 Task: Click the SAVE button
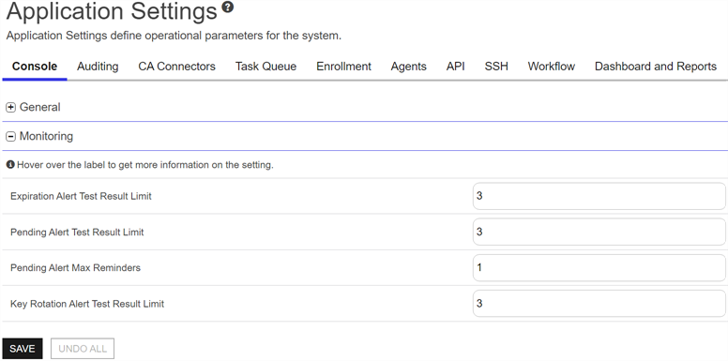(23, 349)
